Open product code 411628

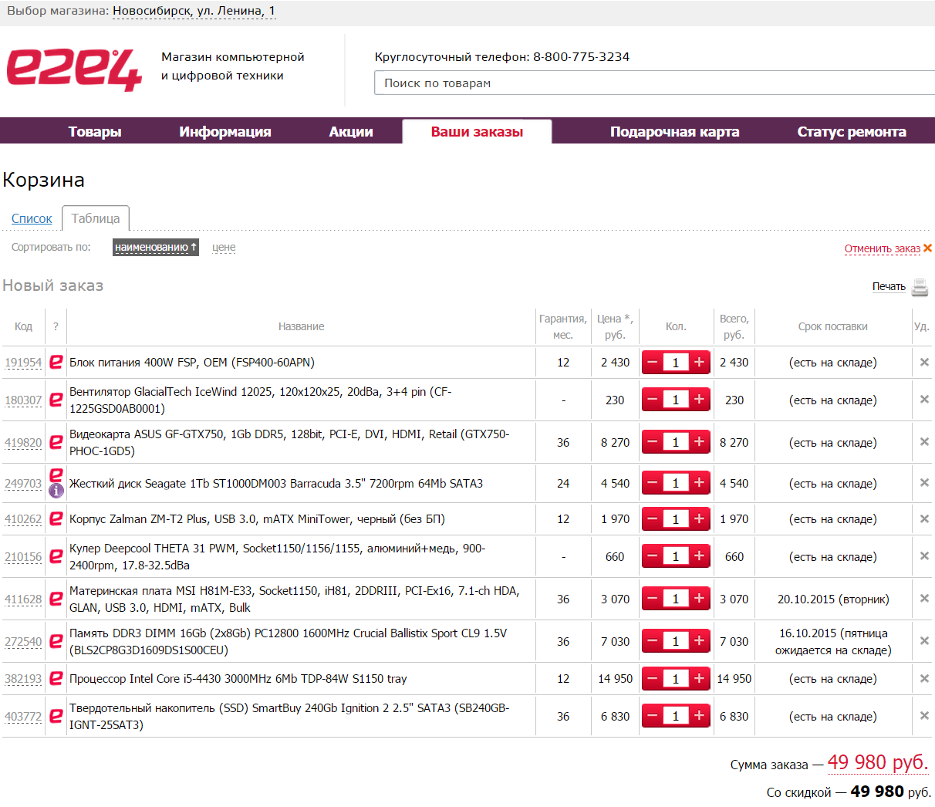click(23, 599)
